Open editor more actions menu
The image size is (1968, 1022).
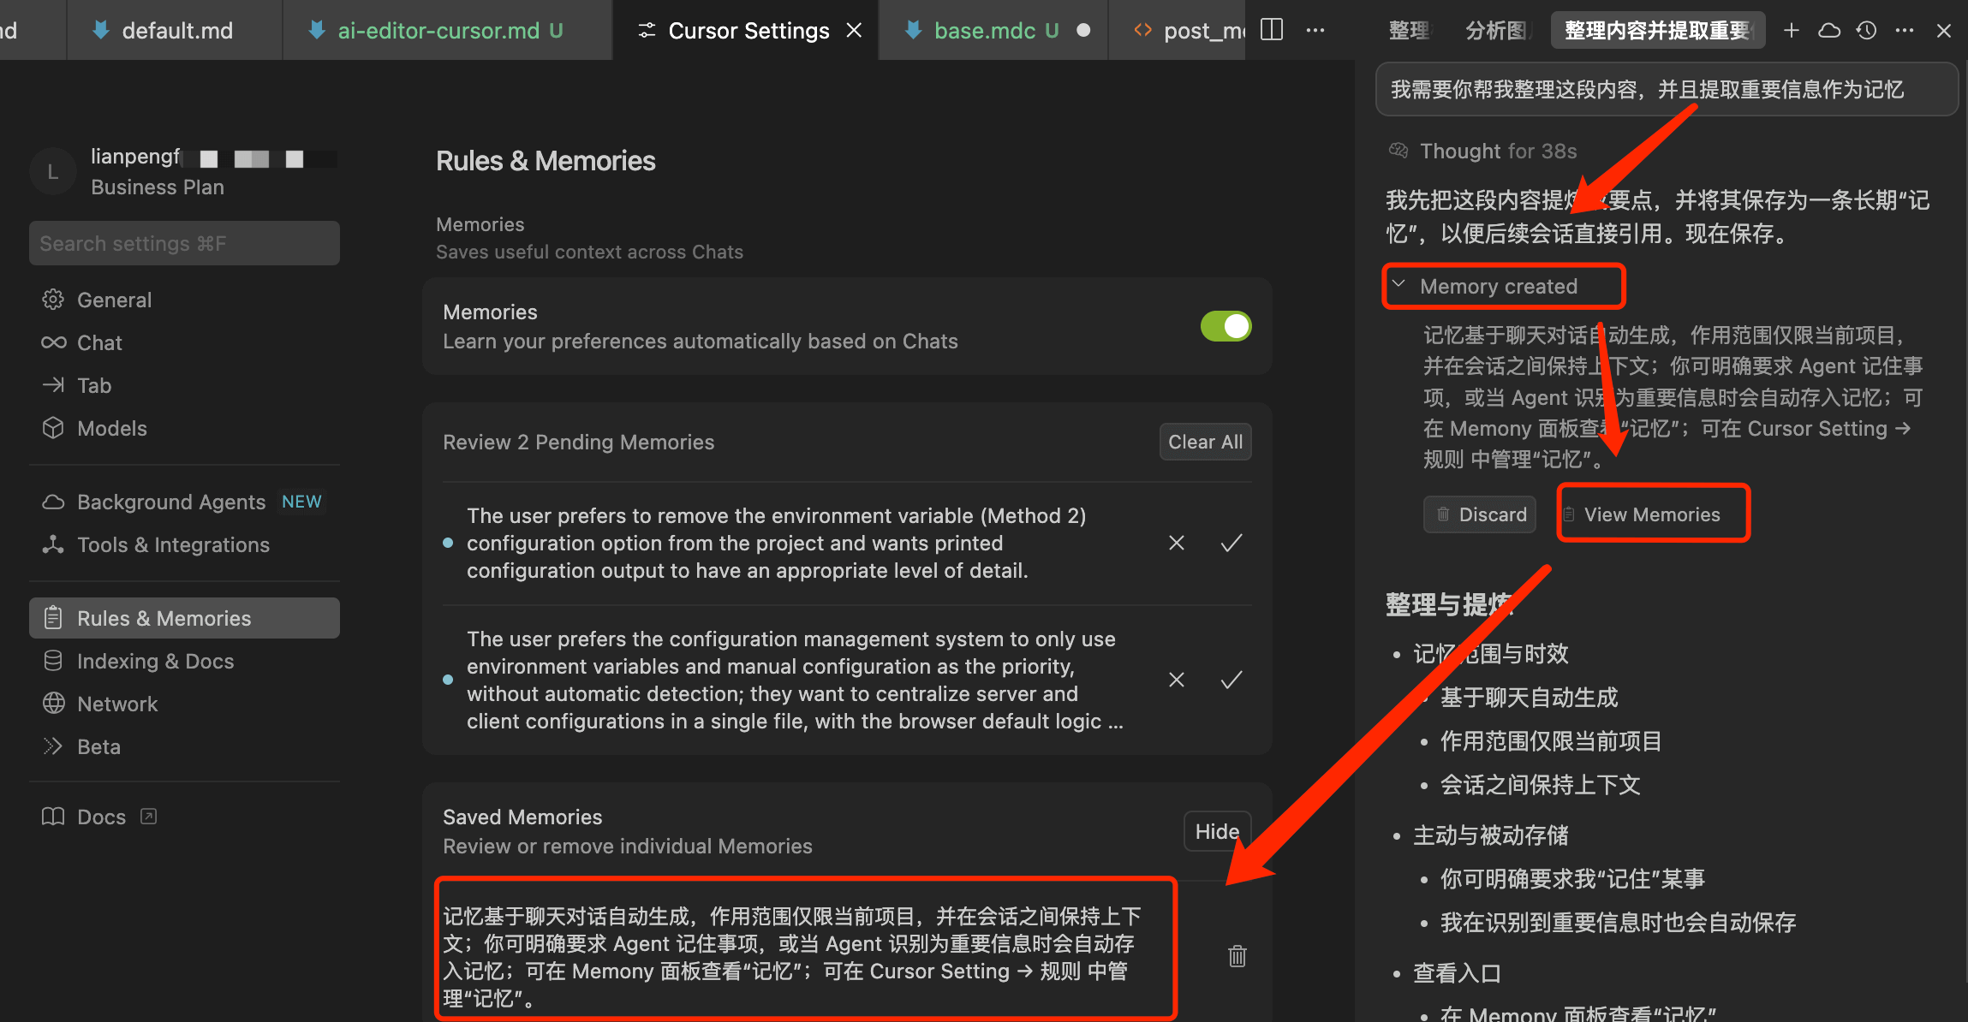1315,30
